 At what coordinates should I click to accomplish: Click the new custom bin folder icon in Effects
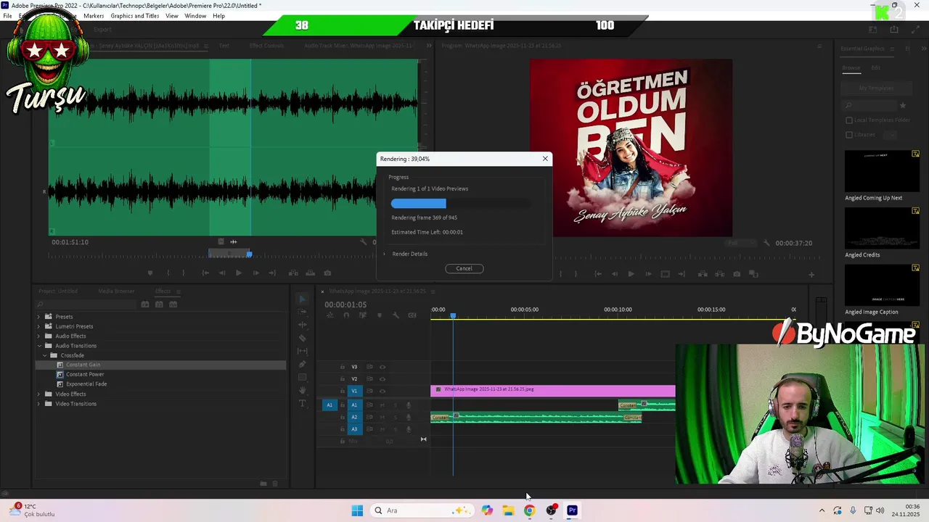[x=263, y=484]
